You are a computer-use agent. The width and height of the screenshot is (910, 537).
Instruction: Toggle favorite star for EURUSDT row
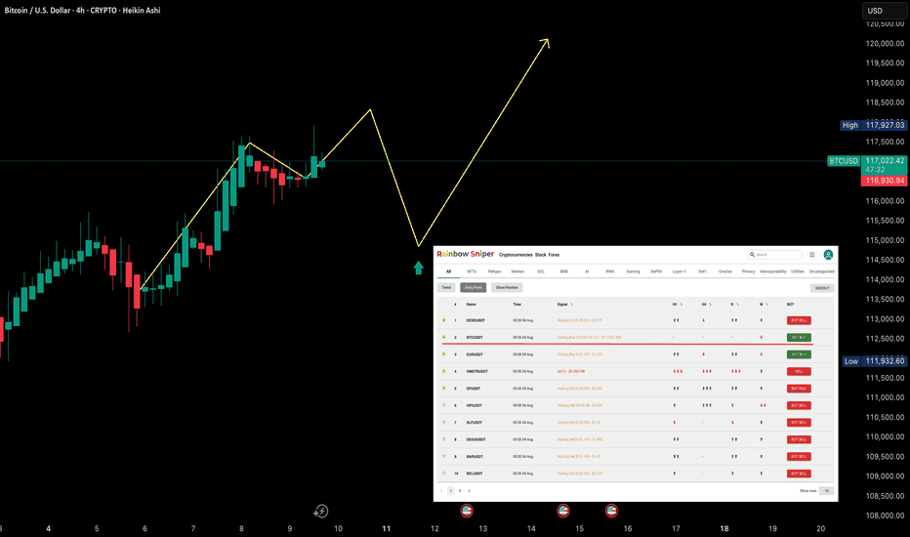pos(444,353)
